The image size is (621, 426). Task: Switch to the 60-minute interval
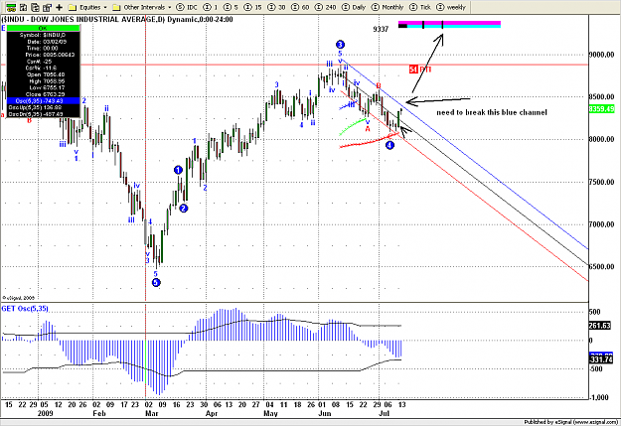(300, 7)
